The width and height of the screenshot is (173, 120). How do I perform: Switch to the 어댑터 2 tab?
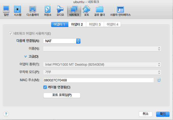77,24
